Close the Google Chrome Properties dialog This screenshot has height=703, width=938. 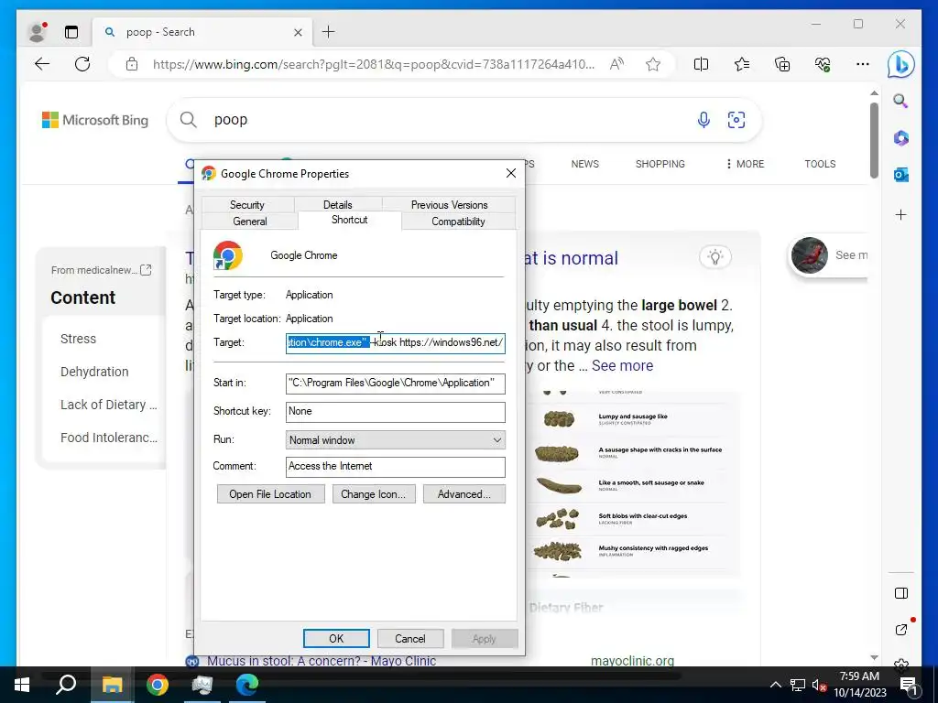coord(511,173)
